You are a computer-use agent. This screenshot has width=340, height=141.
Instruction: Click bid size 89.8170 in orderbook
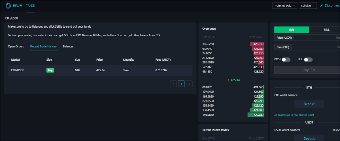[207, 87]
